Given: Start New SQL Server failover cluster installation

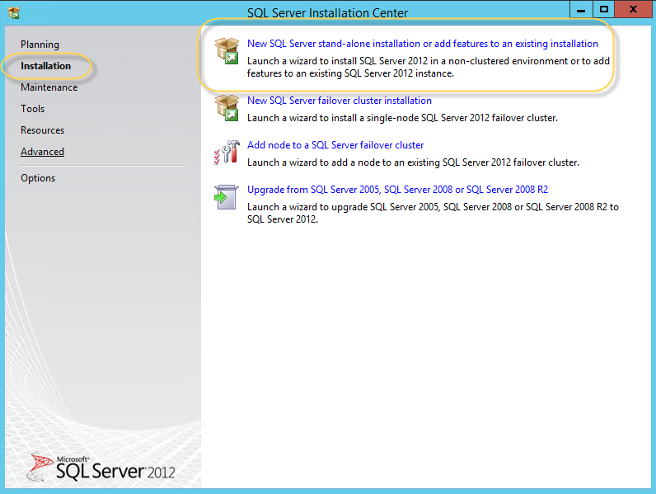Looking at the screenshot, I should click(x=339, y=101).
